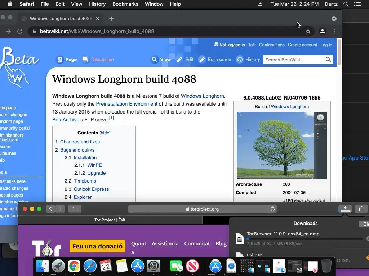
Task: Toggle Safari sidebar button in Tor window
Action: pos(75,209)
